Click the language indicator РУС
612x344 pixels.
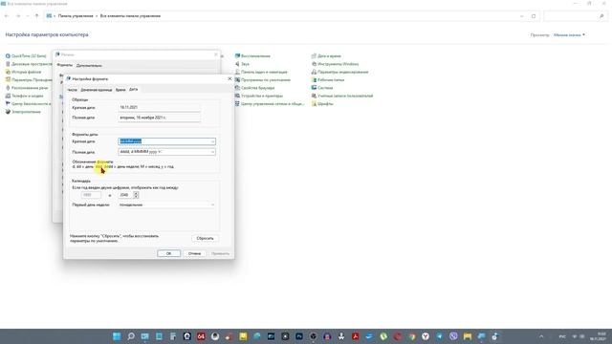pyautogui.click(x=562, y=336)
